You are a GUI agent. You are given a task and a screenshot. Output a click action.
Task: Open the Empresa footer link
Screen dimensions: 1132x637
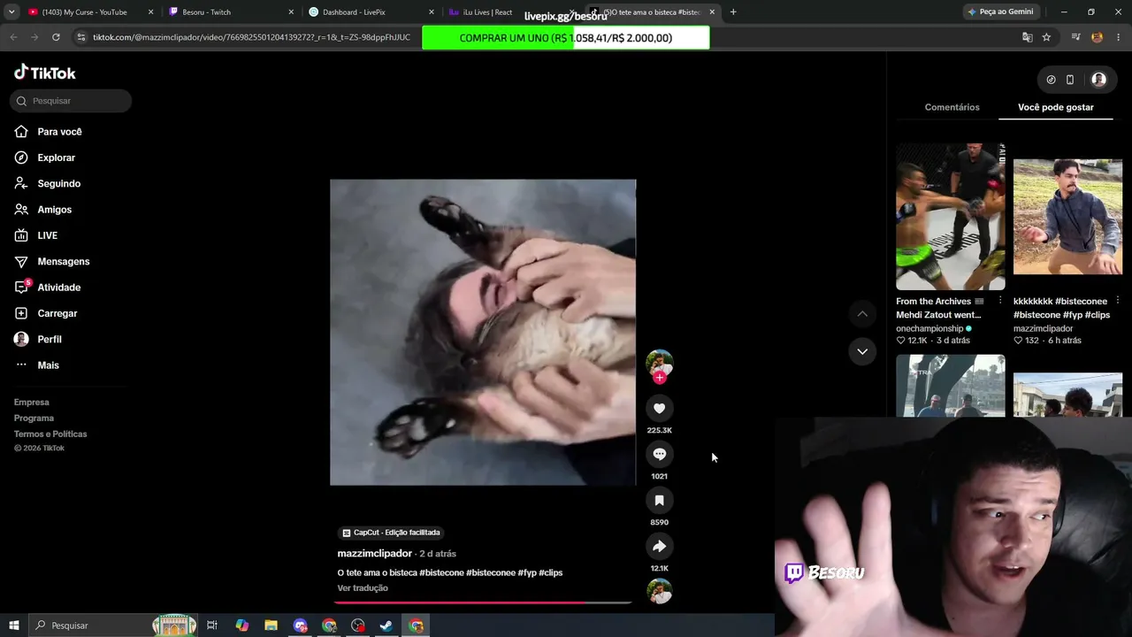tap(32, 403)
